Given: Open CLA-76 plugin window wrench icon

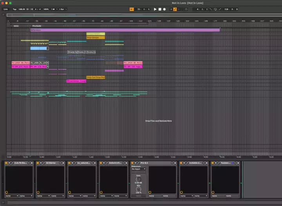Looking at the screenshot, I should (x=13, y=163).
